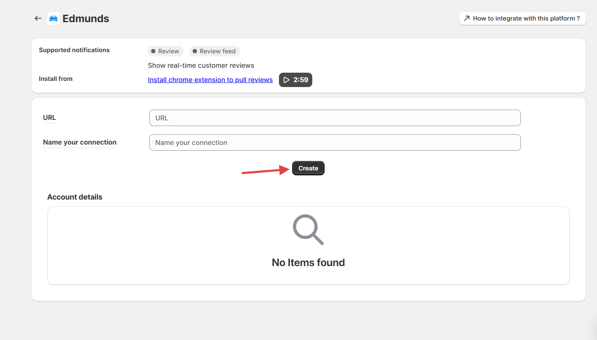The width and height of the screenshot is (597, 340).
Task: Click the dot icon in Review feed badge
Action: click(195, 51)
